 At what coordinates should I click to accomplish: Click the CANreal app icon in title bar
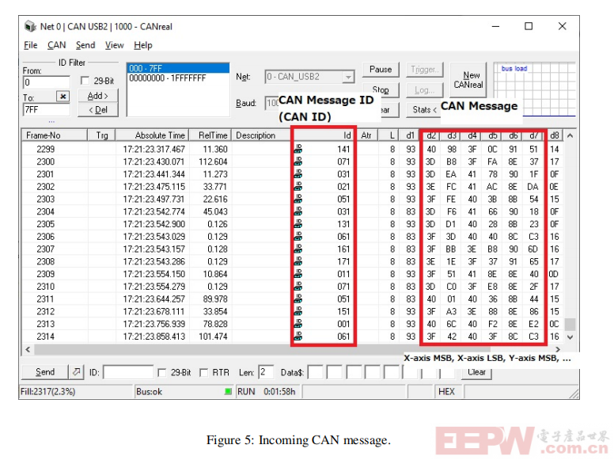[30, 26]
